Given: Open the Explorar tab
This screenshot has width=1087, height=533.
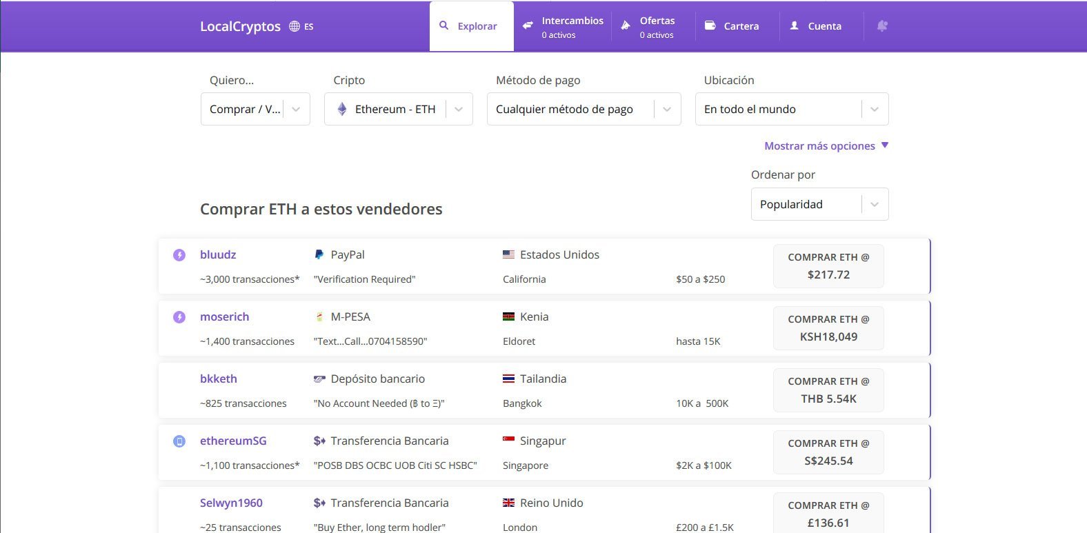Looking at the screenshot, I should (472, 26).
